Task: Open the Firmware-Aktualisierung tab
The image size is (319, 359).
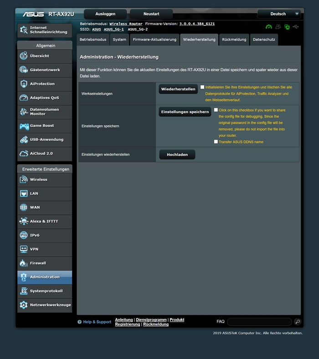Action: [154, 40]
